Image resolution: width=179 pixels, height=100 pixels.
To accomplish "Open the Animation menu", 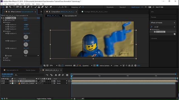I will coord(28,4).
